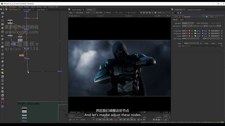Click the pane layout icon left of Export Queue tab
The width and height of the screenshot is (225, 126).
point(70,9)
